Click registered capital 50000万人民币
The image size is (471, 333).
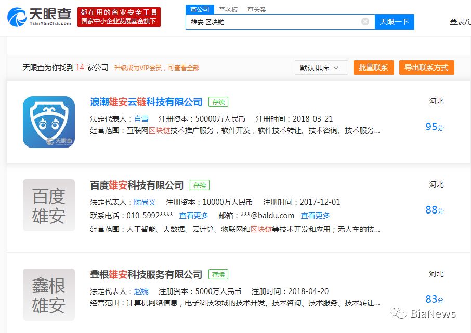[220, 119]
